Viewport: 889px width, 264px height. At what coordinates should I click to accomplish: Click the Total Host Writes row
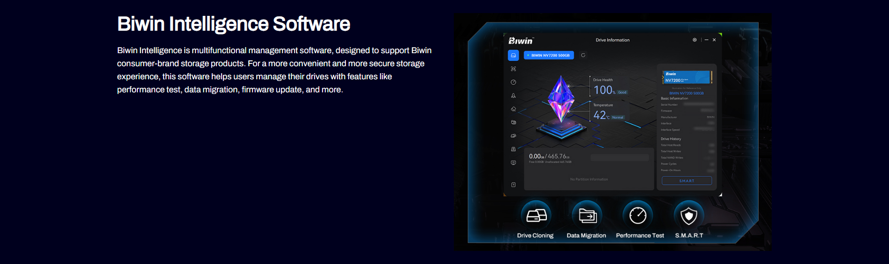pyautogui.click(x=688, y=151)
